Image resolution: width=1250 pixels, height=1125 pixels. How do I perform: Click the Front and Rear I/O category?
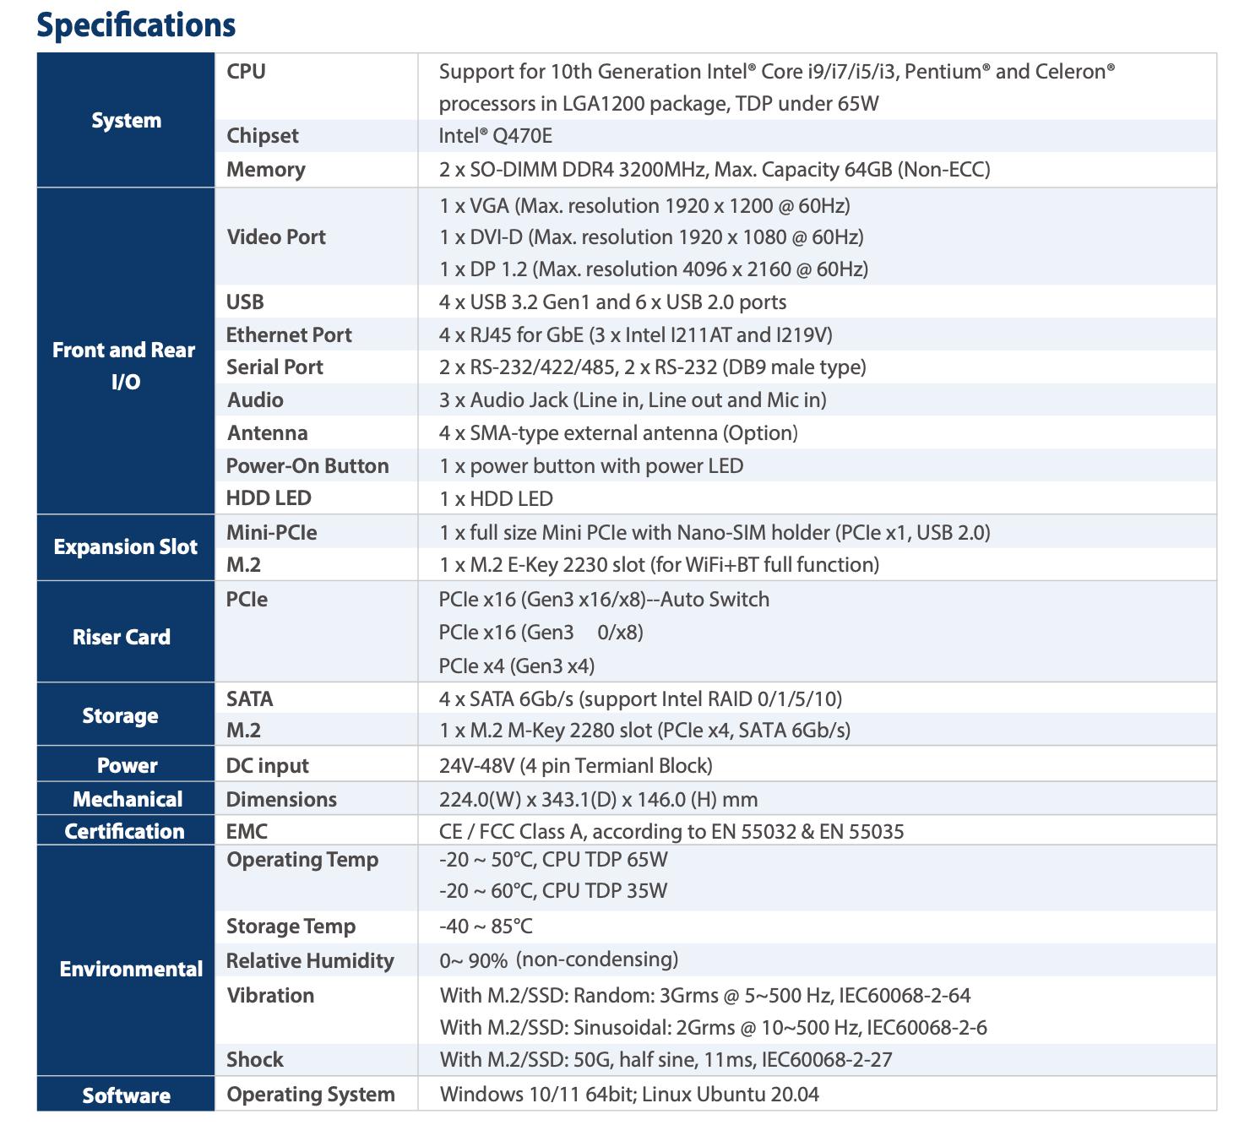pos(124,366)
